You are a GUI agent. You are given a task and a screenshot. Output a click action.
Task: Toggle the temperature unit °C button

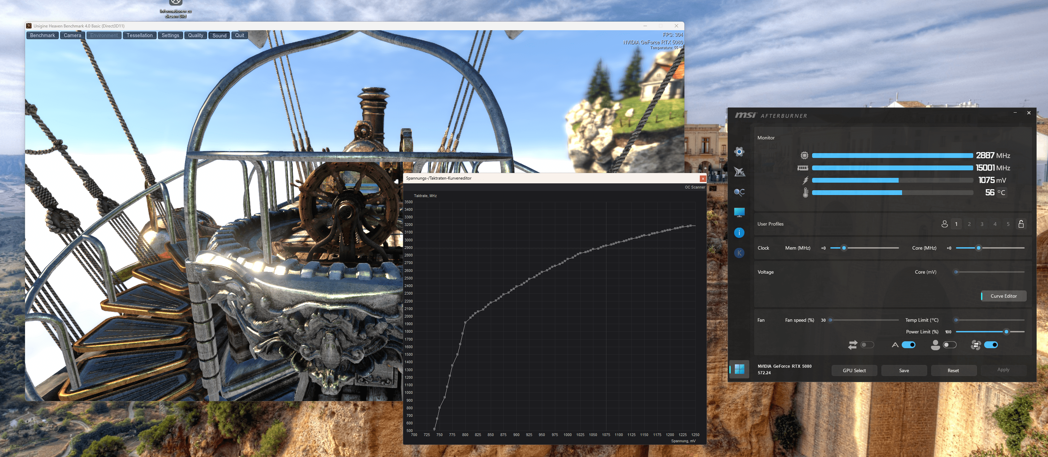pos(1001,193)
